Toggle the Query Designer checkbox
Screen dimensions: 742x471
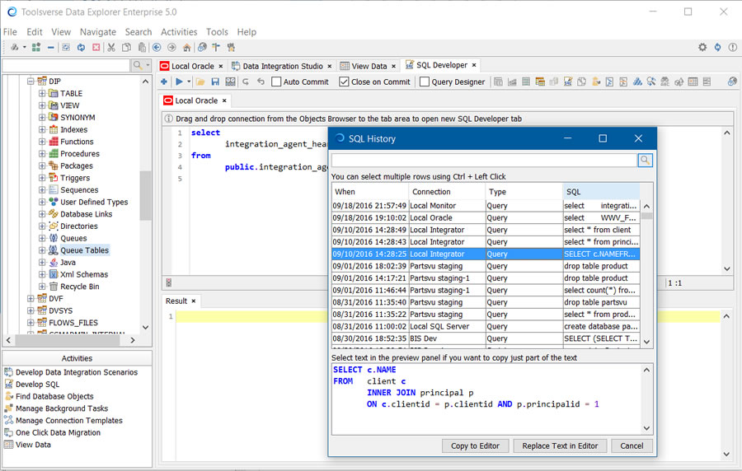point(425,82)
